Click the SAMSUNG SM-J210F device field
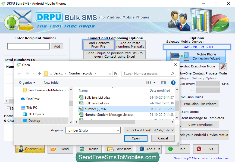The height and width of the screenshot is (162, 235). click(x=197, y=47)
